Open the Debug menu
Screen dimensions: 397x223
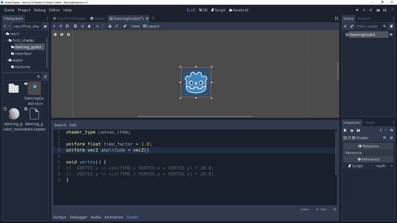point(40,10)
